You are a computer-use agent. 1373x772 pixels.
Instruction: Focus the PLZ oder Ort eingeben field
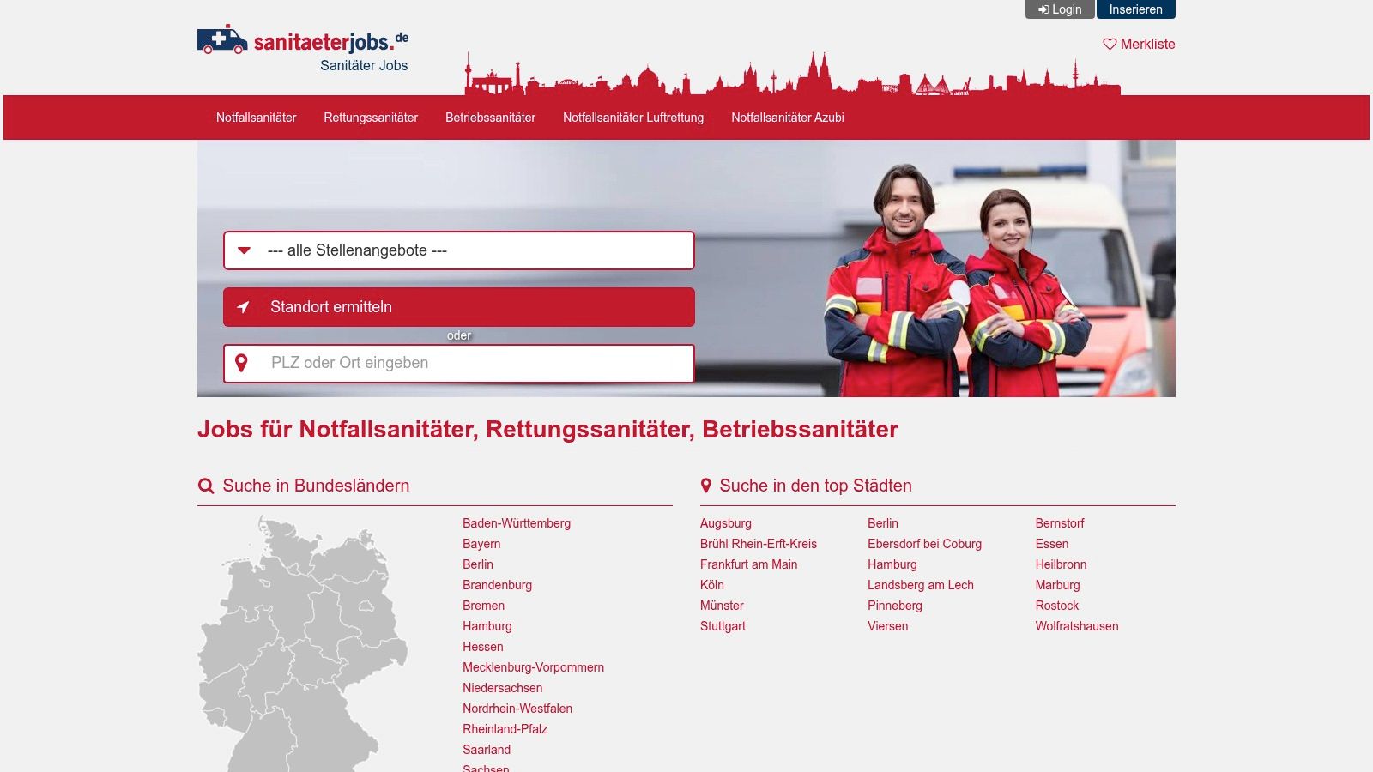[459, 363]
